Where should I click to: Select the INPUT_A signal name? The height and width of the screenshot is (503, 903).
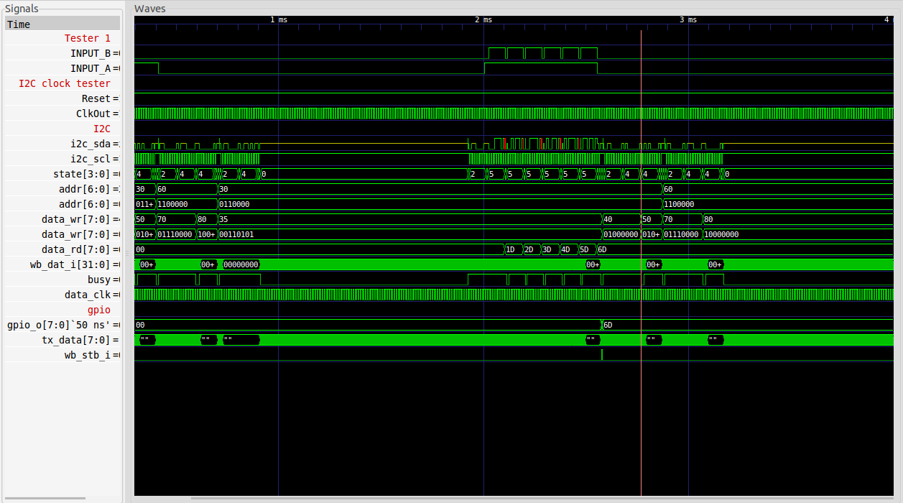tap(91, 68)
